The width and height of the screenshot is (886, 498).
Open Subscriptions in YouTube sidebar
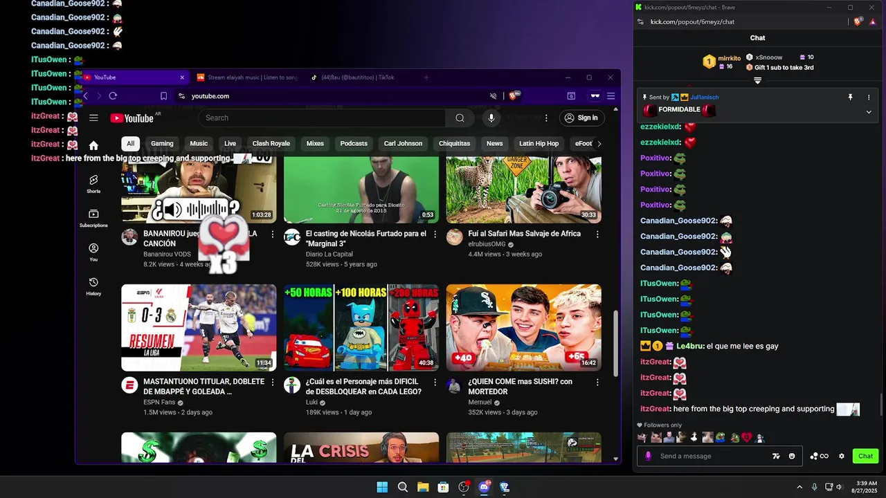point(93,218)
